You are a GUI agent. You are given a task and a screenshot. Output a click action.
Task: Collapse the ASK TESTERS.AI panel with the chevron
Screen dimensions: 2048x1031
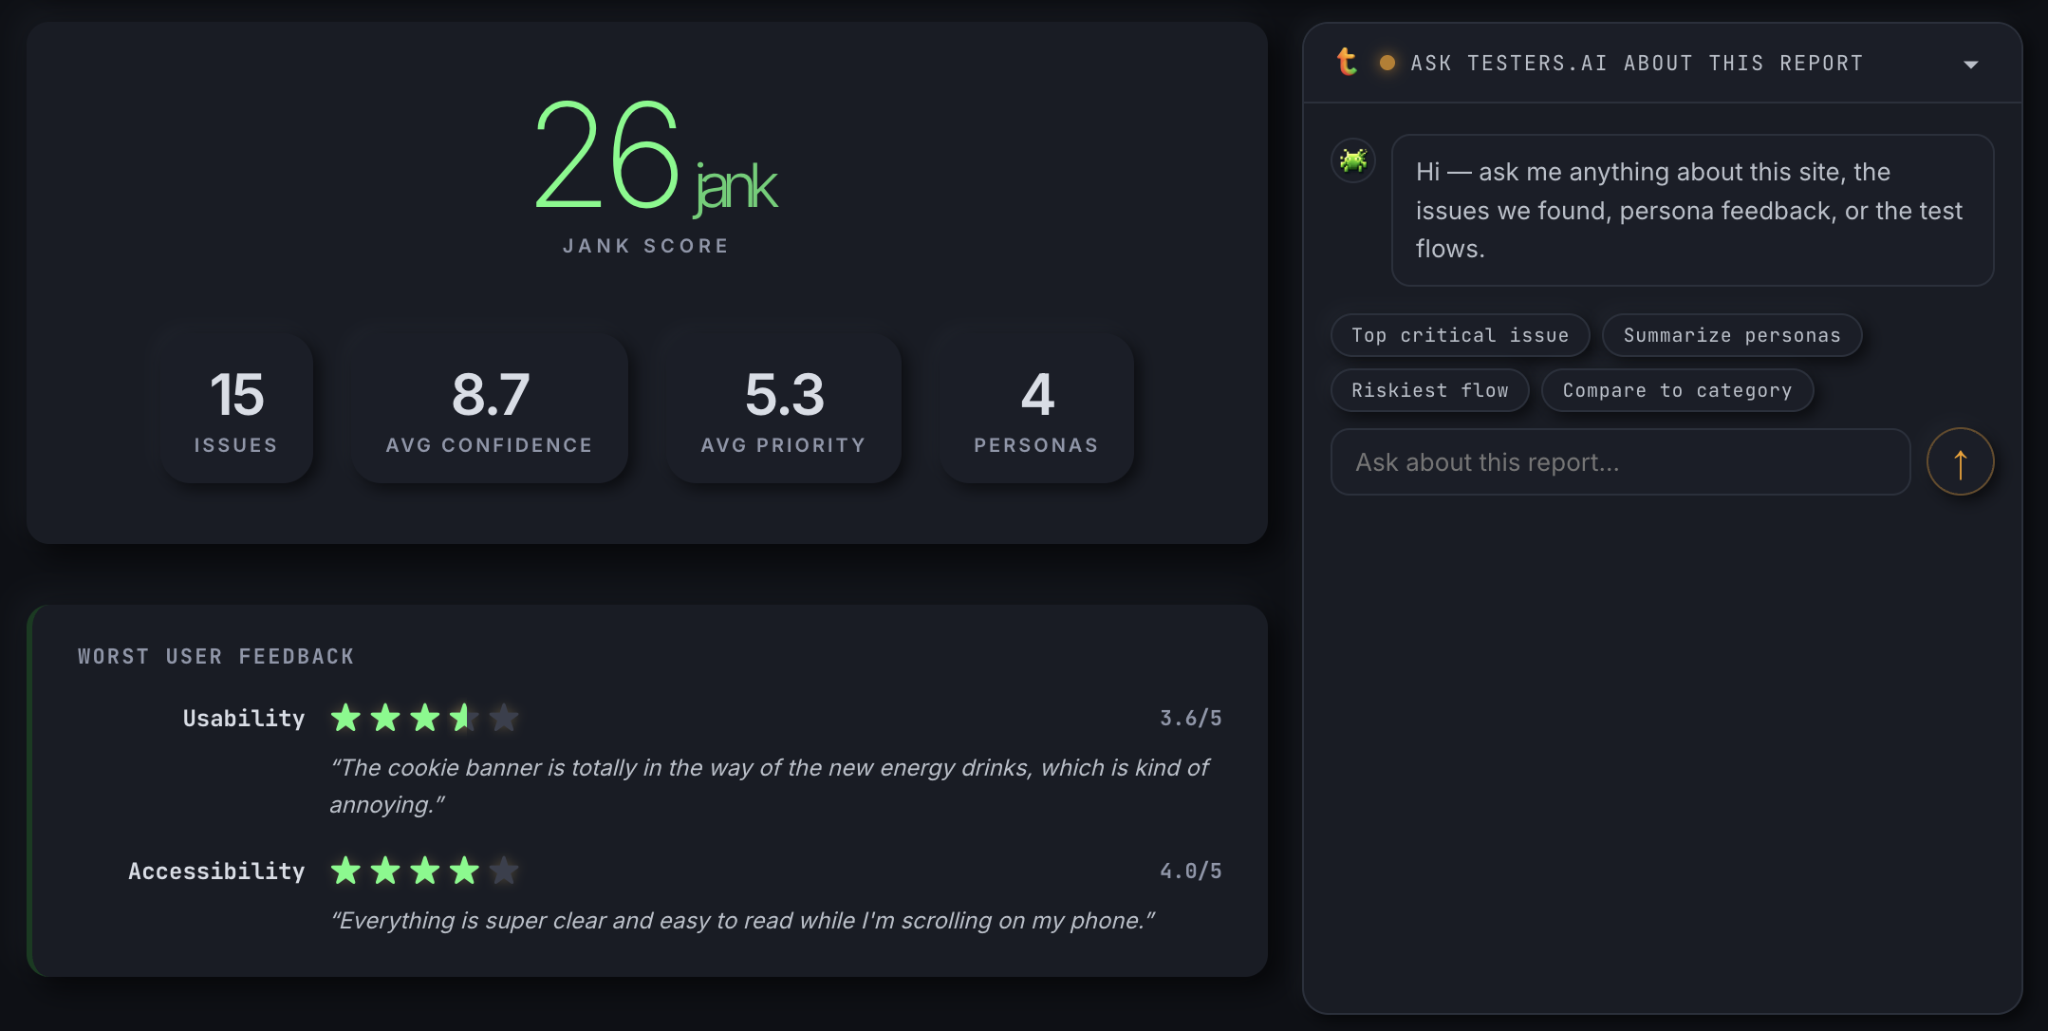(1971, 64)
